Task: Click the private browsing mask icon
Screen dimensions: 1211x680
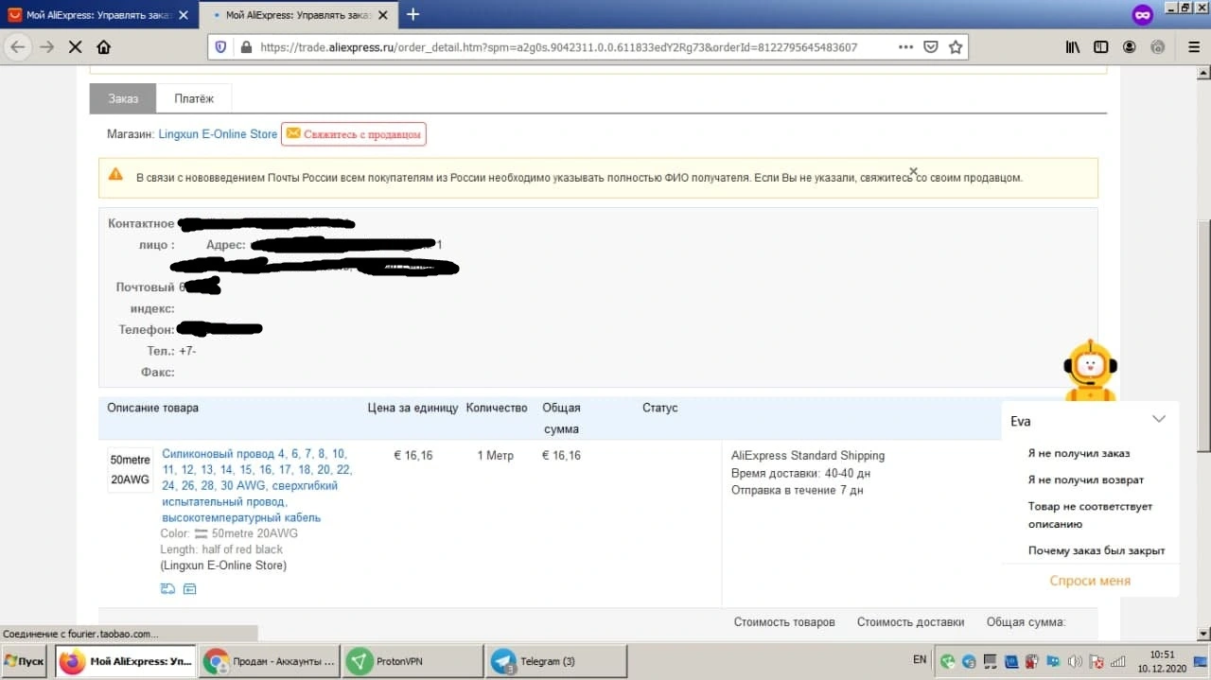Action: coord(1143,15)
